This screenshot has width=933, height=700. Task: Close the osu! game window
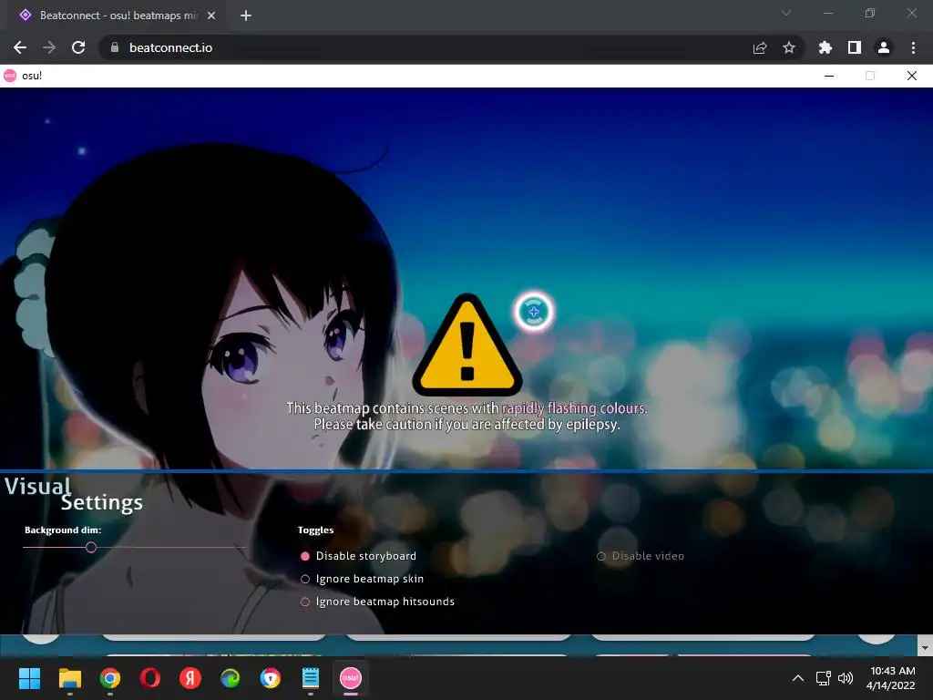[x=911, y=76]
